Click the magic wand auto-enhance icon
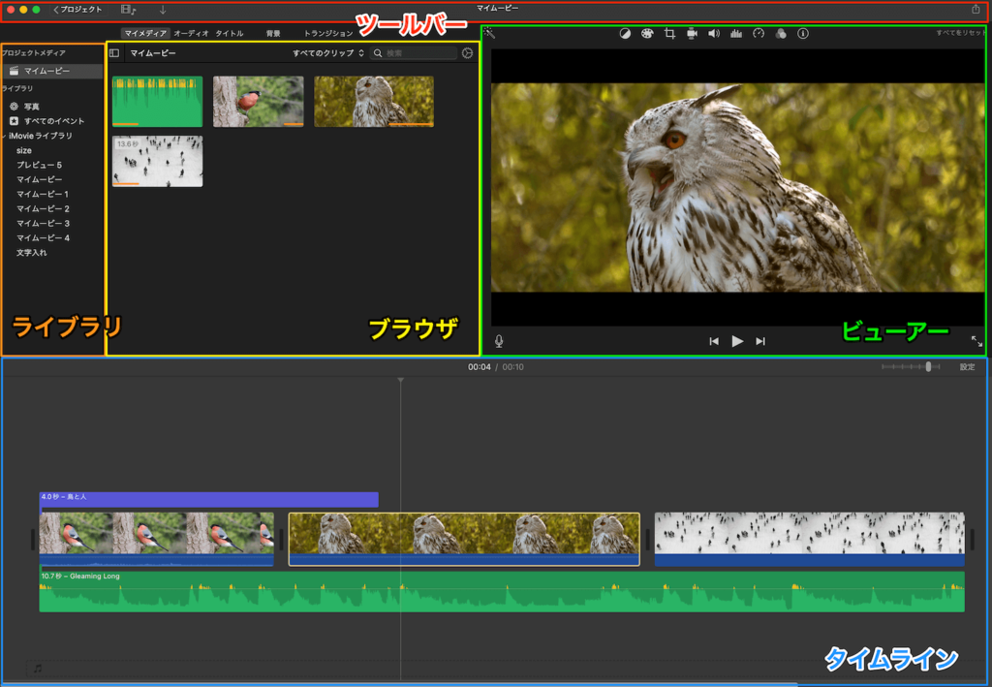The height and width of the screenshot is (687, 992). point(490,33)
